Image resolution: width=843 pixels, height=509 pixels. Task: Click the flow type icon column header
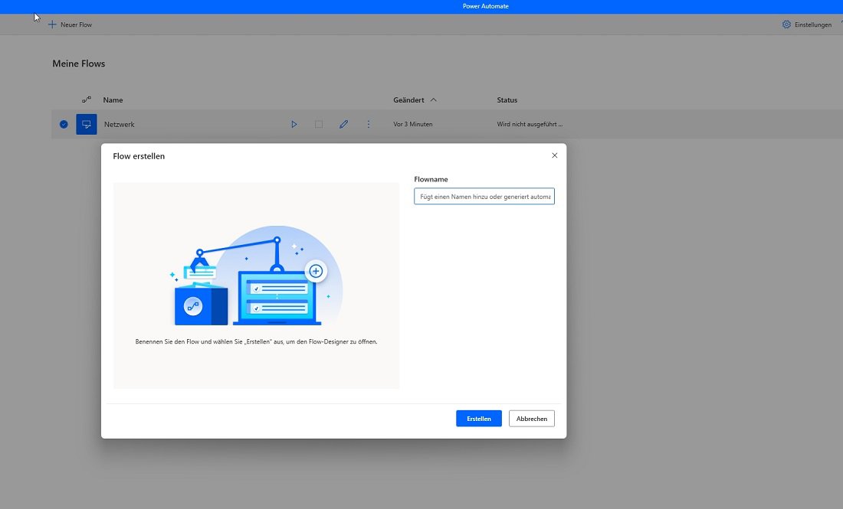[87, 100]
